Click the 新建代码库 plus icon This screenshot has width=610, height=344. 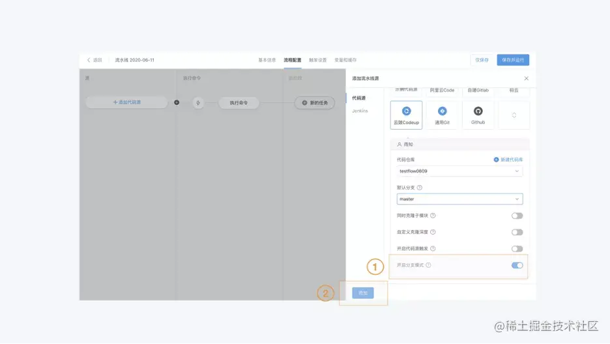click(x=496, y=160)
